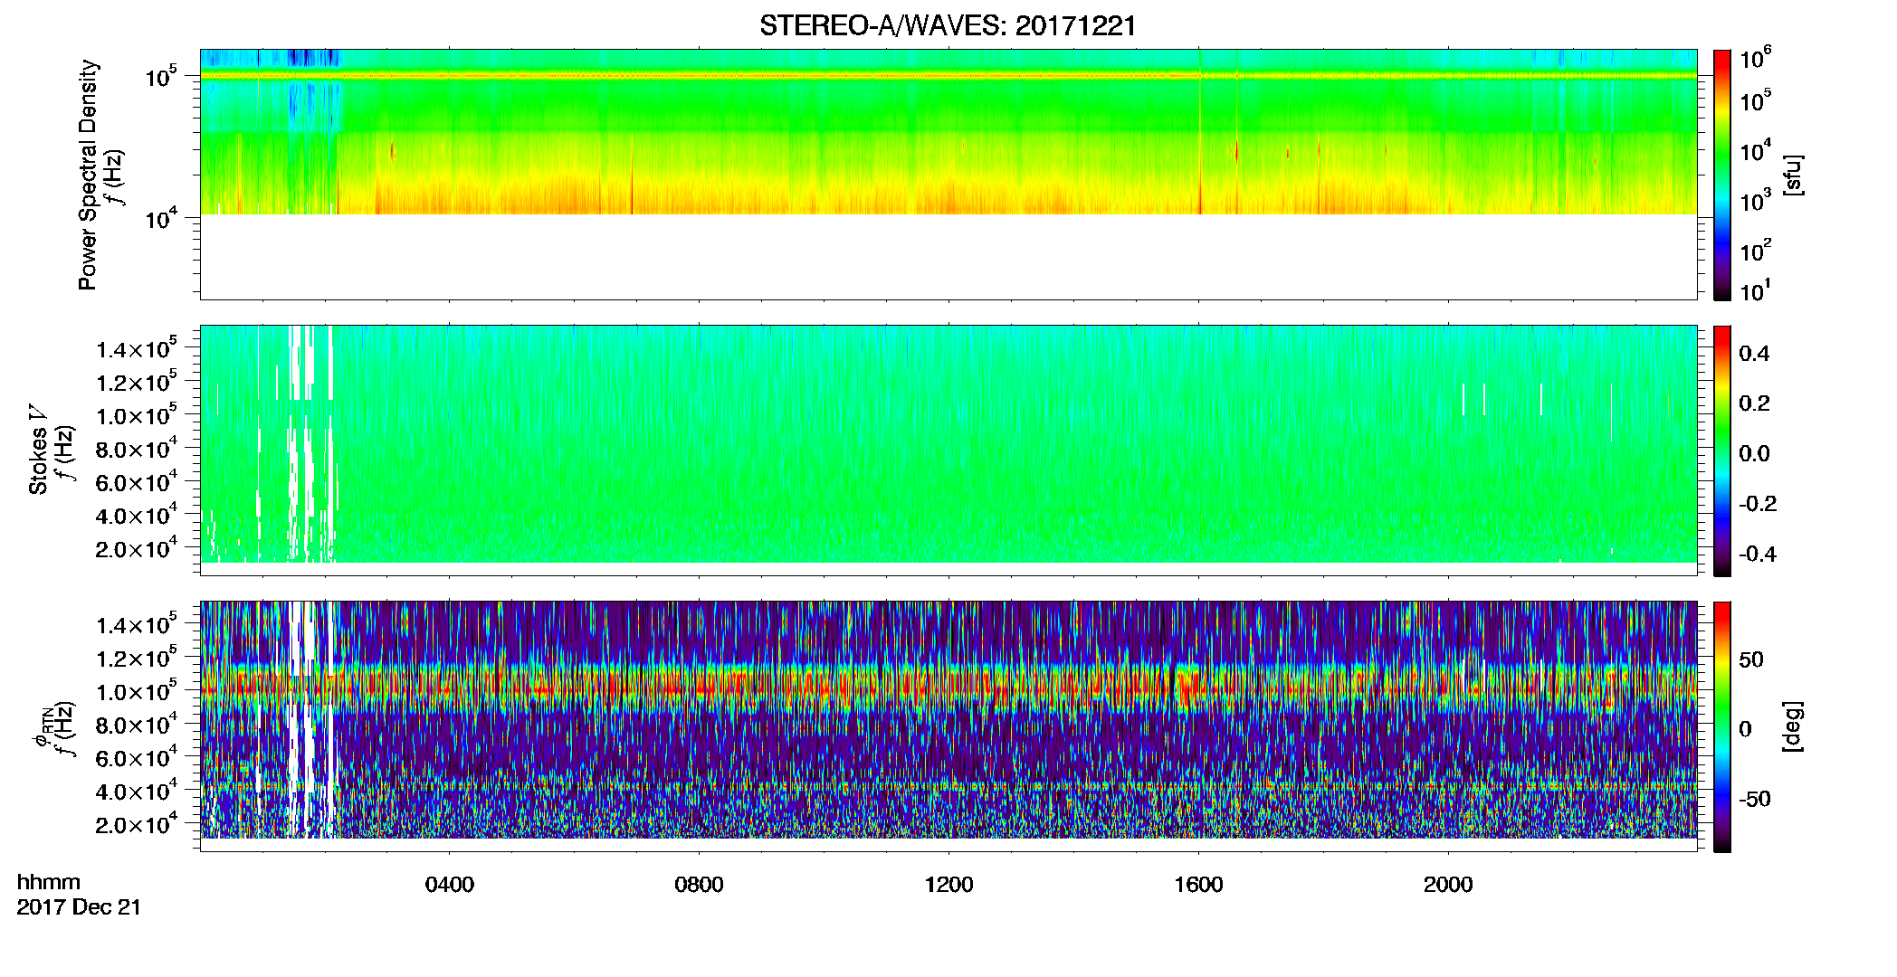The image size is (1897, 977).
Task: Click the 2017 Dec 21 date label
Action: tap(79, 907)
